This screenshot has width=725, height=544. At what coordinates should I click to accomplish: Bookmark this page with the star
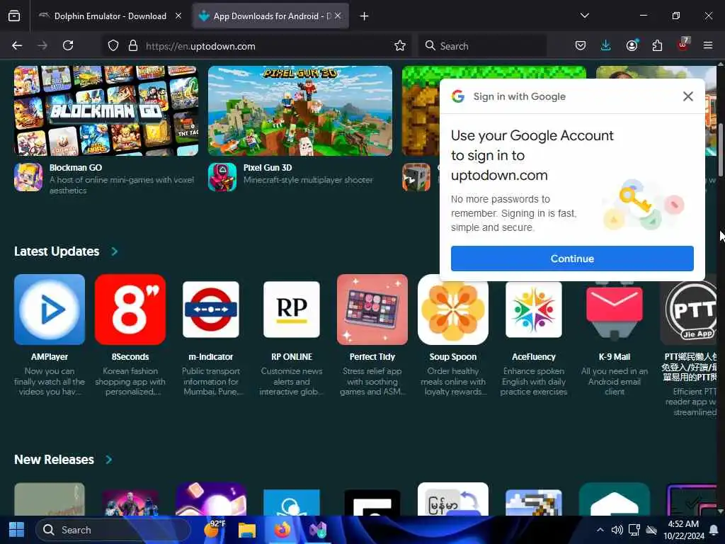pyautogui.click(x=400, y=46)
